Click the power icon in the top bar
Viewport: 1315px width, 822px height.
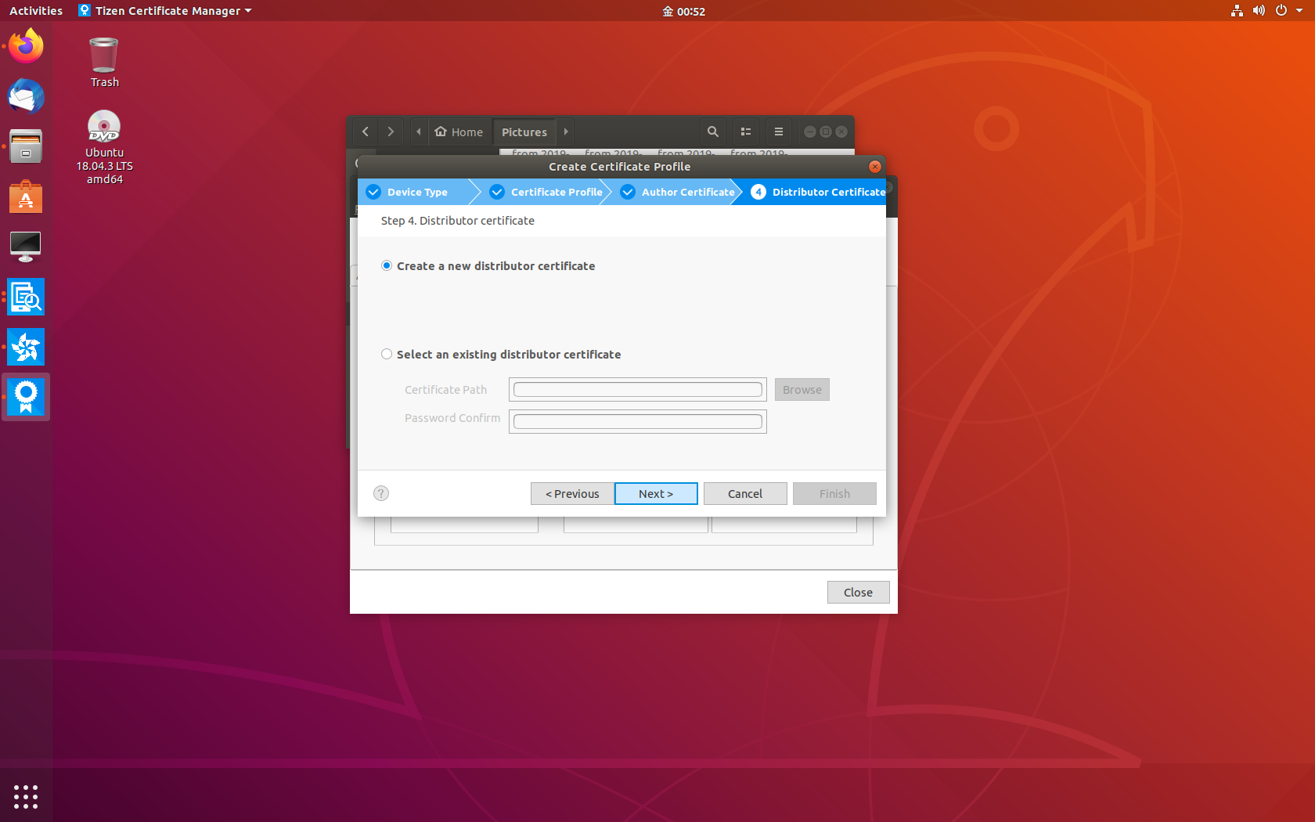[1281, 11]
